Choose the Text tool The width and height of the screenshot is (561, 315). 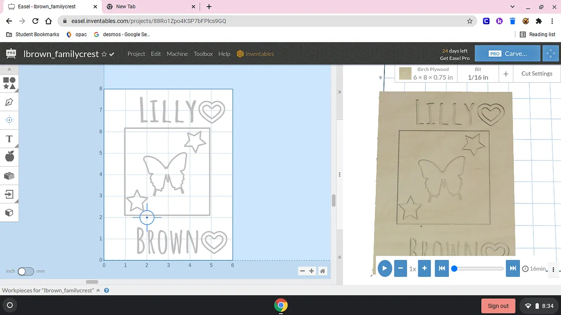9,139
